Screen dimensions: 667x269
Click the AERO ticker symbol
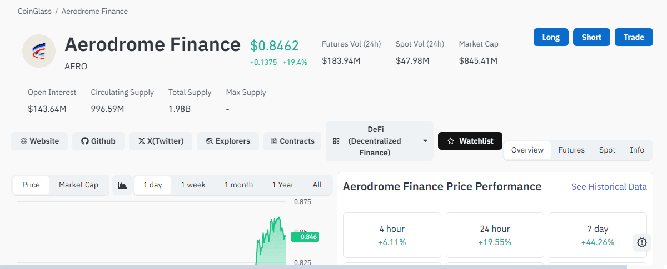pyautogui.click(x=76, y=67)
